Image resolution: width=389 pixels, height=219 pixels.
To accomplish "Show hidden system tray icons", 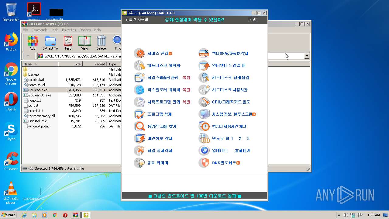I will [339, 215].
